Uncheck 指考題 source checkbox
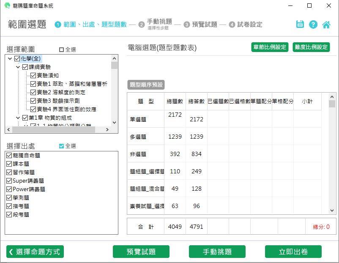The width and height of the screenshot is (339, 263). point(9,206)
